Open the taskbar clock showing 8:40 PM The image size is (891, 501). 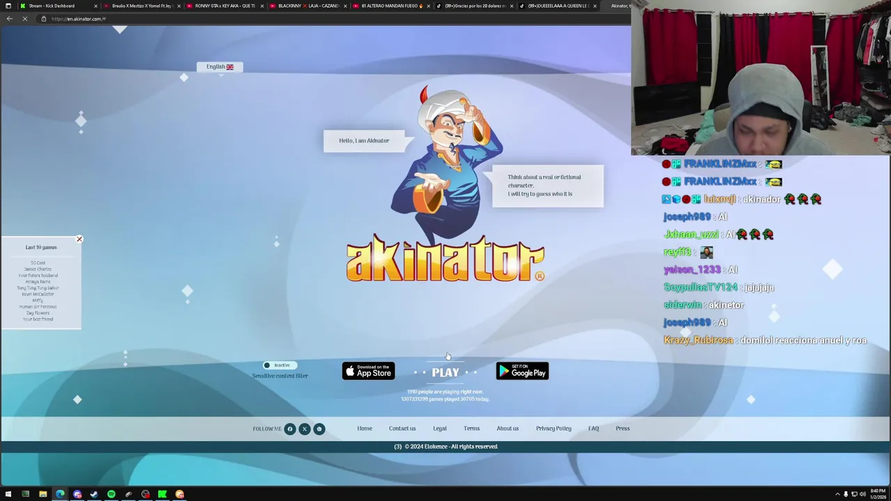click(877, 494)
